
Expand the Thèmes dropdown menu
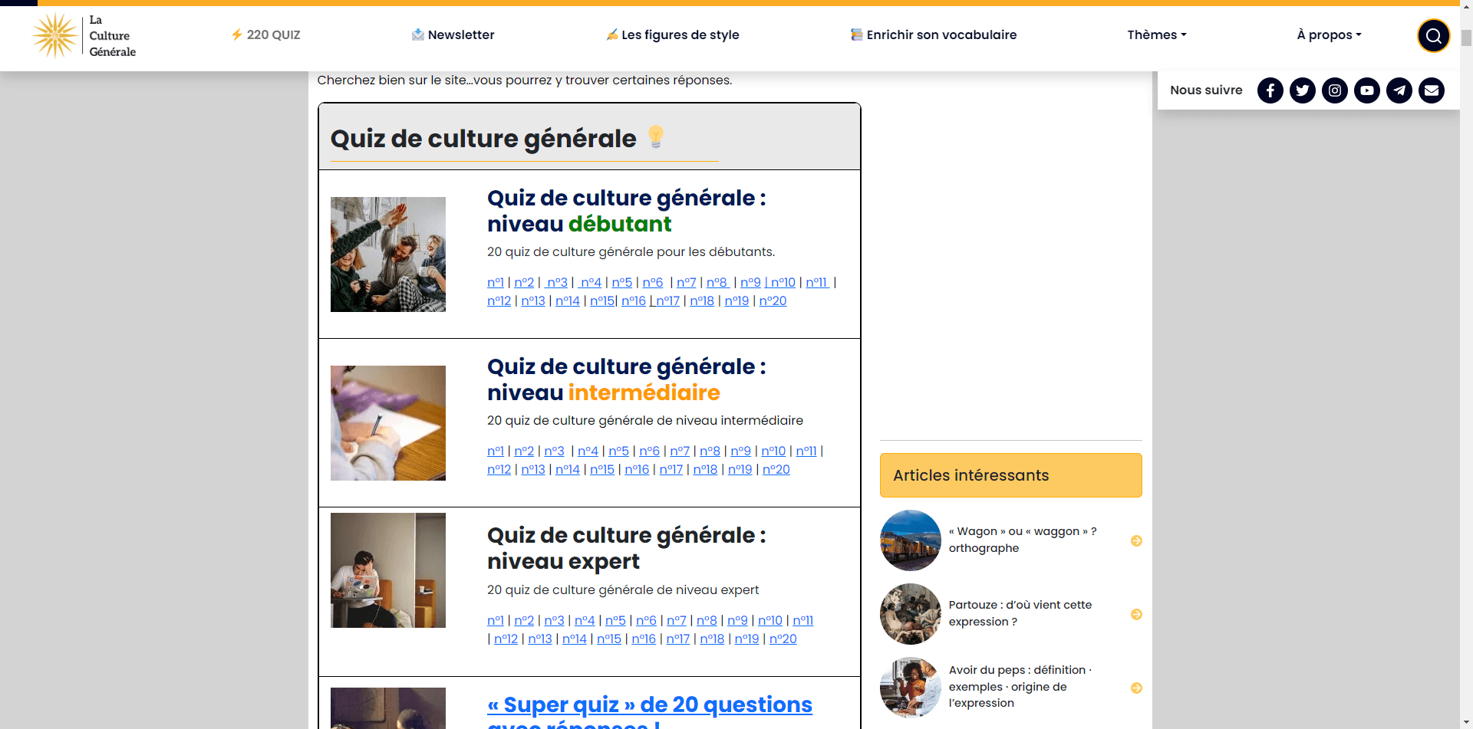(1156, 35)
